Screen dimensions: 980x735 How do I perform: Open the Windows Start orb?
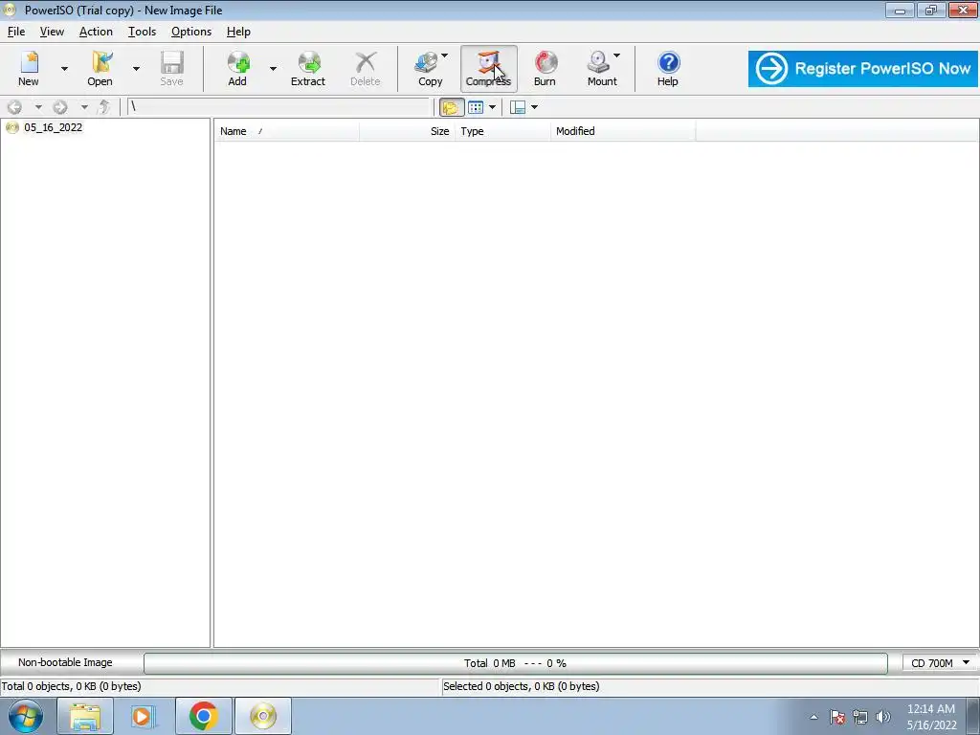pyautogui.click(x=26, y=716)
